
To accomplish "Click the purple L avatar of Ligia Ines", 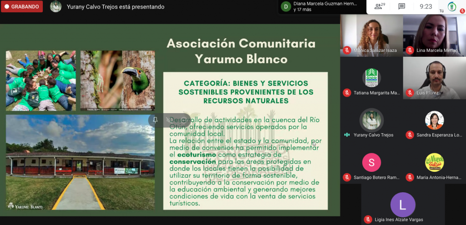I will tap(403, 205).
